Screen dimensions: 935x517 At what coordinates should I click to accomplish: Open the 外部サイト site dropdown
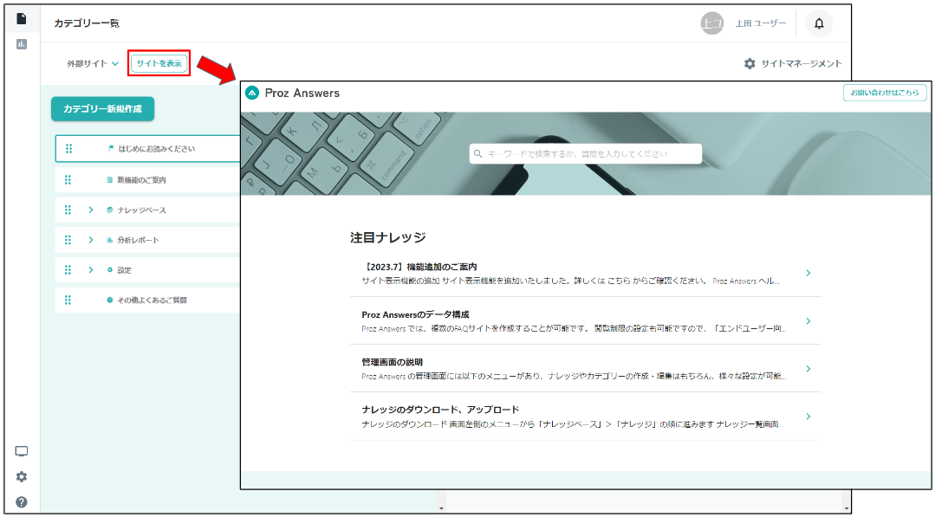93,64
